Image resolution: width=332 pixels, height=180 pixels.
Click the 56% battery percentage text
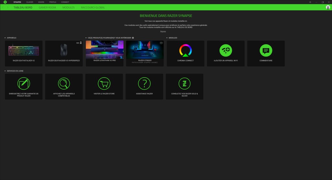pyautogui.click(x=78, y=43)
